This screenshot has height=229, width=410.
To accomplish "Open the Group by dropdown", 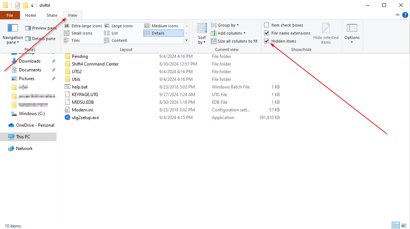I will click(225, 25).
